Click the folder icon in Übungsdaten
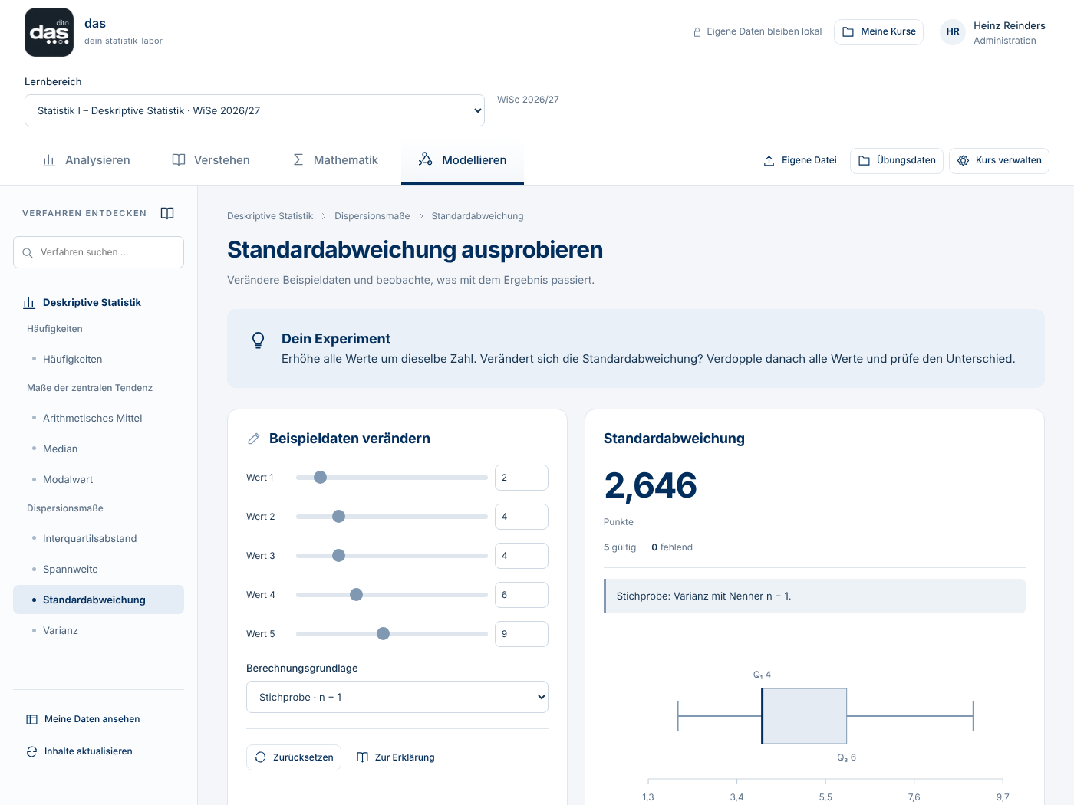The height and width of the screenshot is (805, 1074). pyautogui.click(x=865, y=161)
